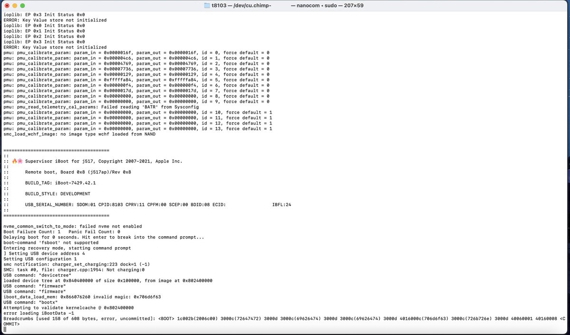
Task: Click 'BUILD_STYLE: DEVELOPMENT'
Action: (57, 194)
